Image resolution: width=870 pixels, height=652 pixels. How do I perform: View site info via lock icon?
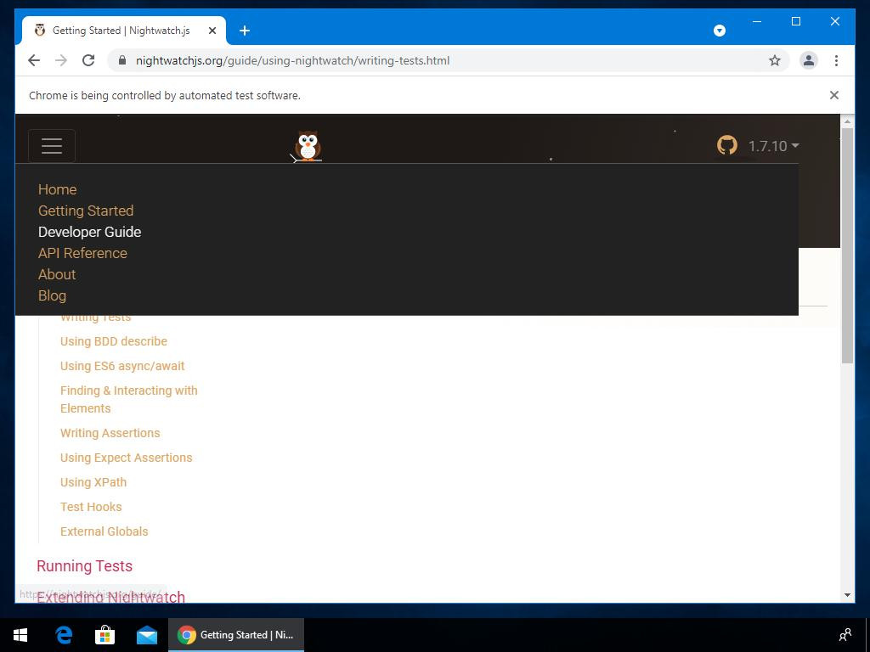point(122,60)
